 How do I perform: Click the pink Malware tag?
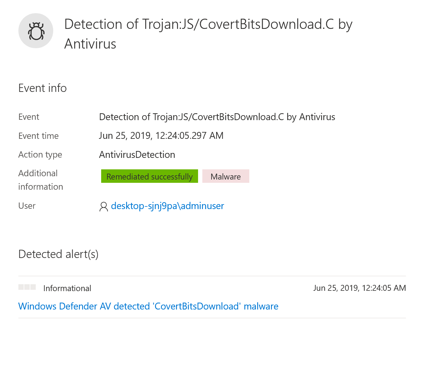coord(226,177)
